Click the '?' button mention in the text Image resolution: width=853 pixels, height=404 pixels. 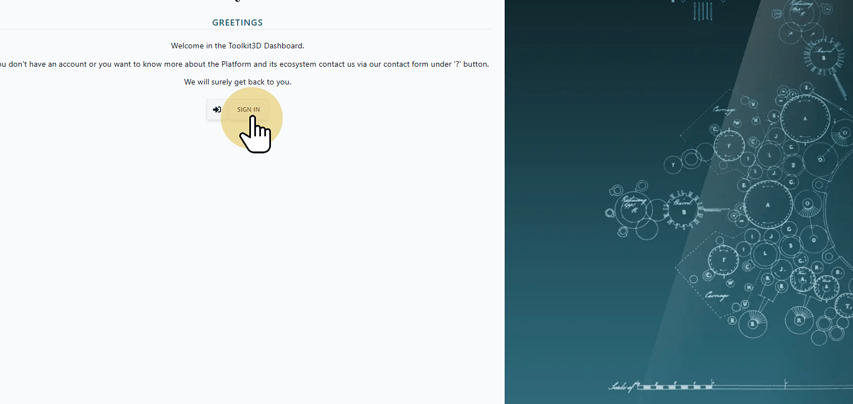click(472, 64)
